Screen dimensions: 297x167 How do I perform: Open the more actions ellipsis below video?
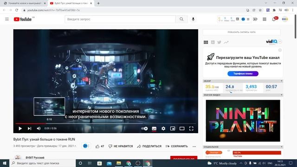click(194, 147)
